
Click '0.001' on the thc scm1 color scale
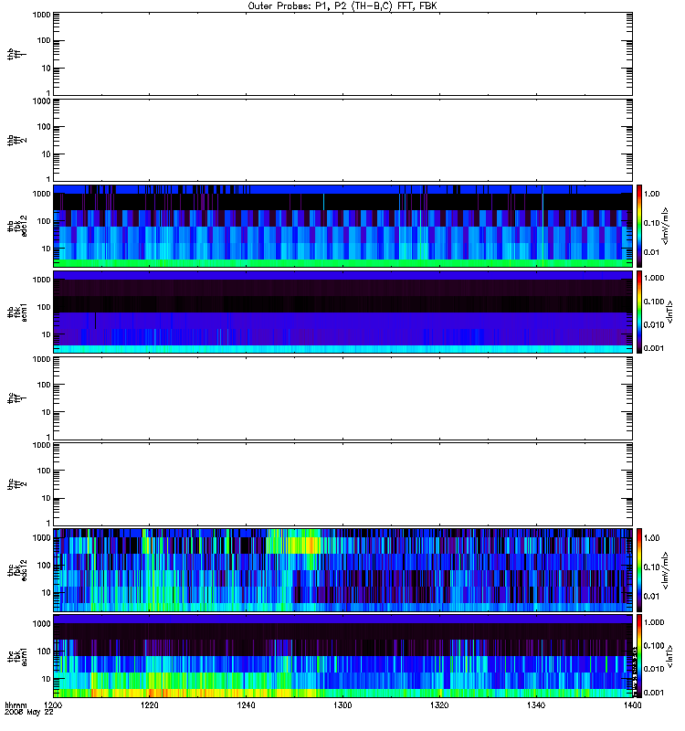[654, 693]
